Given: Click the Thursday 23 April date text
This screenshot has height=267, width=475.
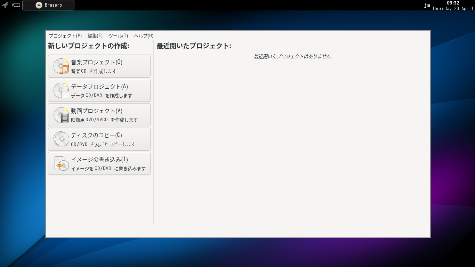Looking at the screenshot, I should pyautogui.click(x=453, y=8).
